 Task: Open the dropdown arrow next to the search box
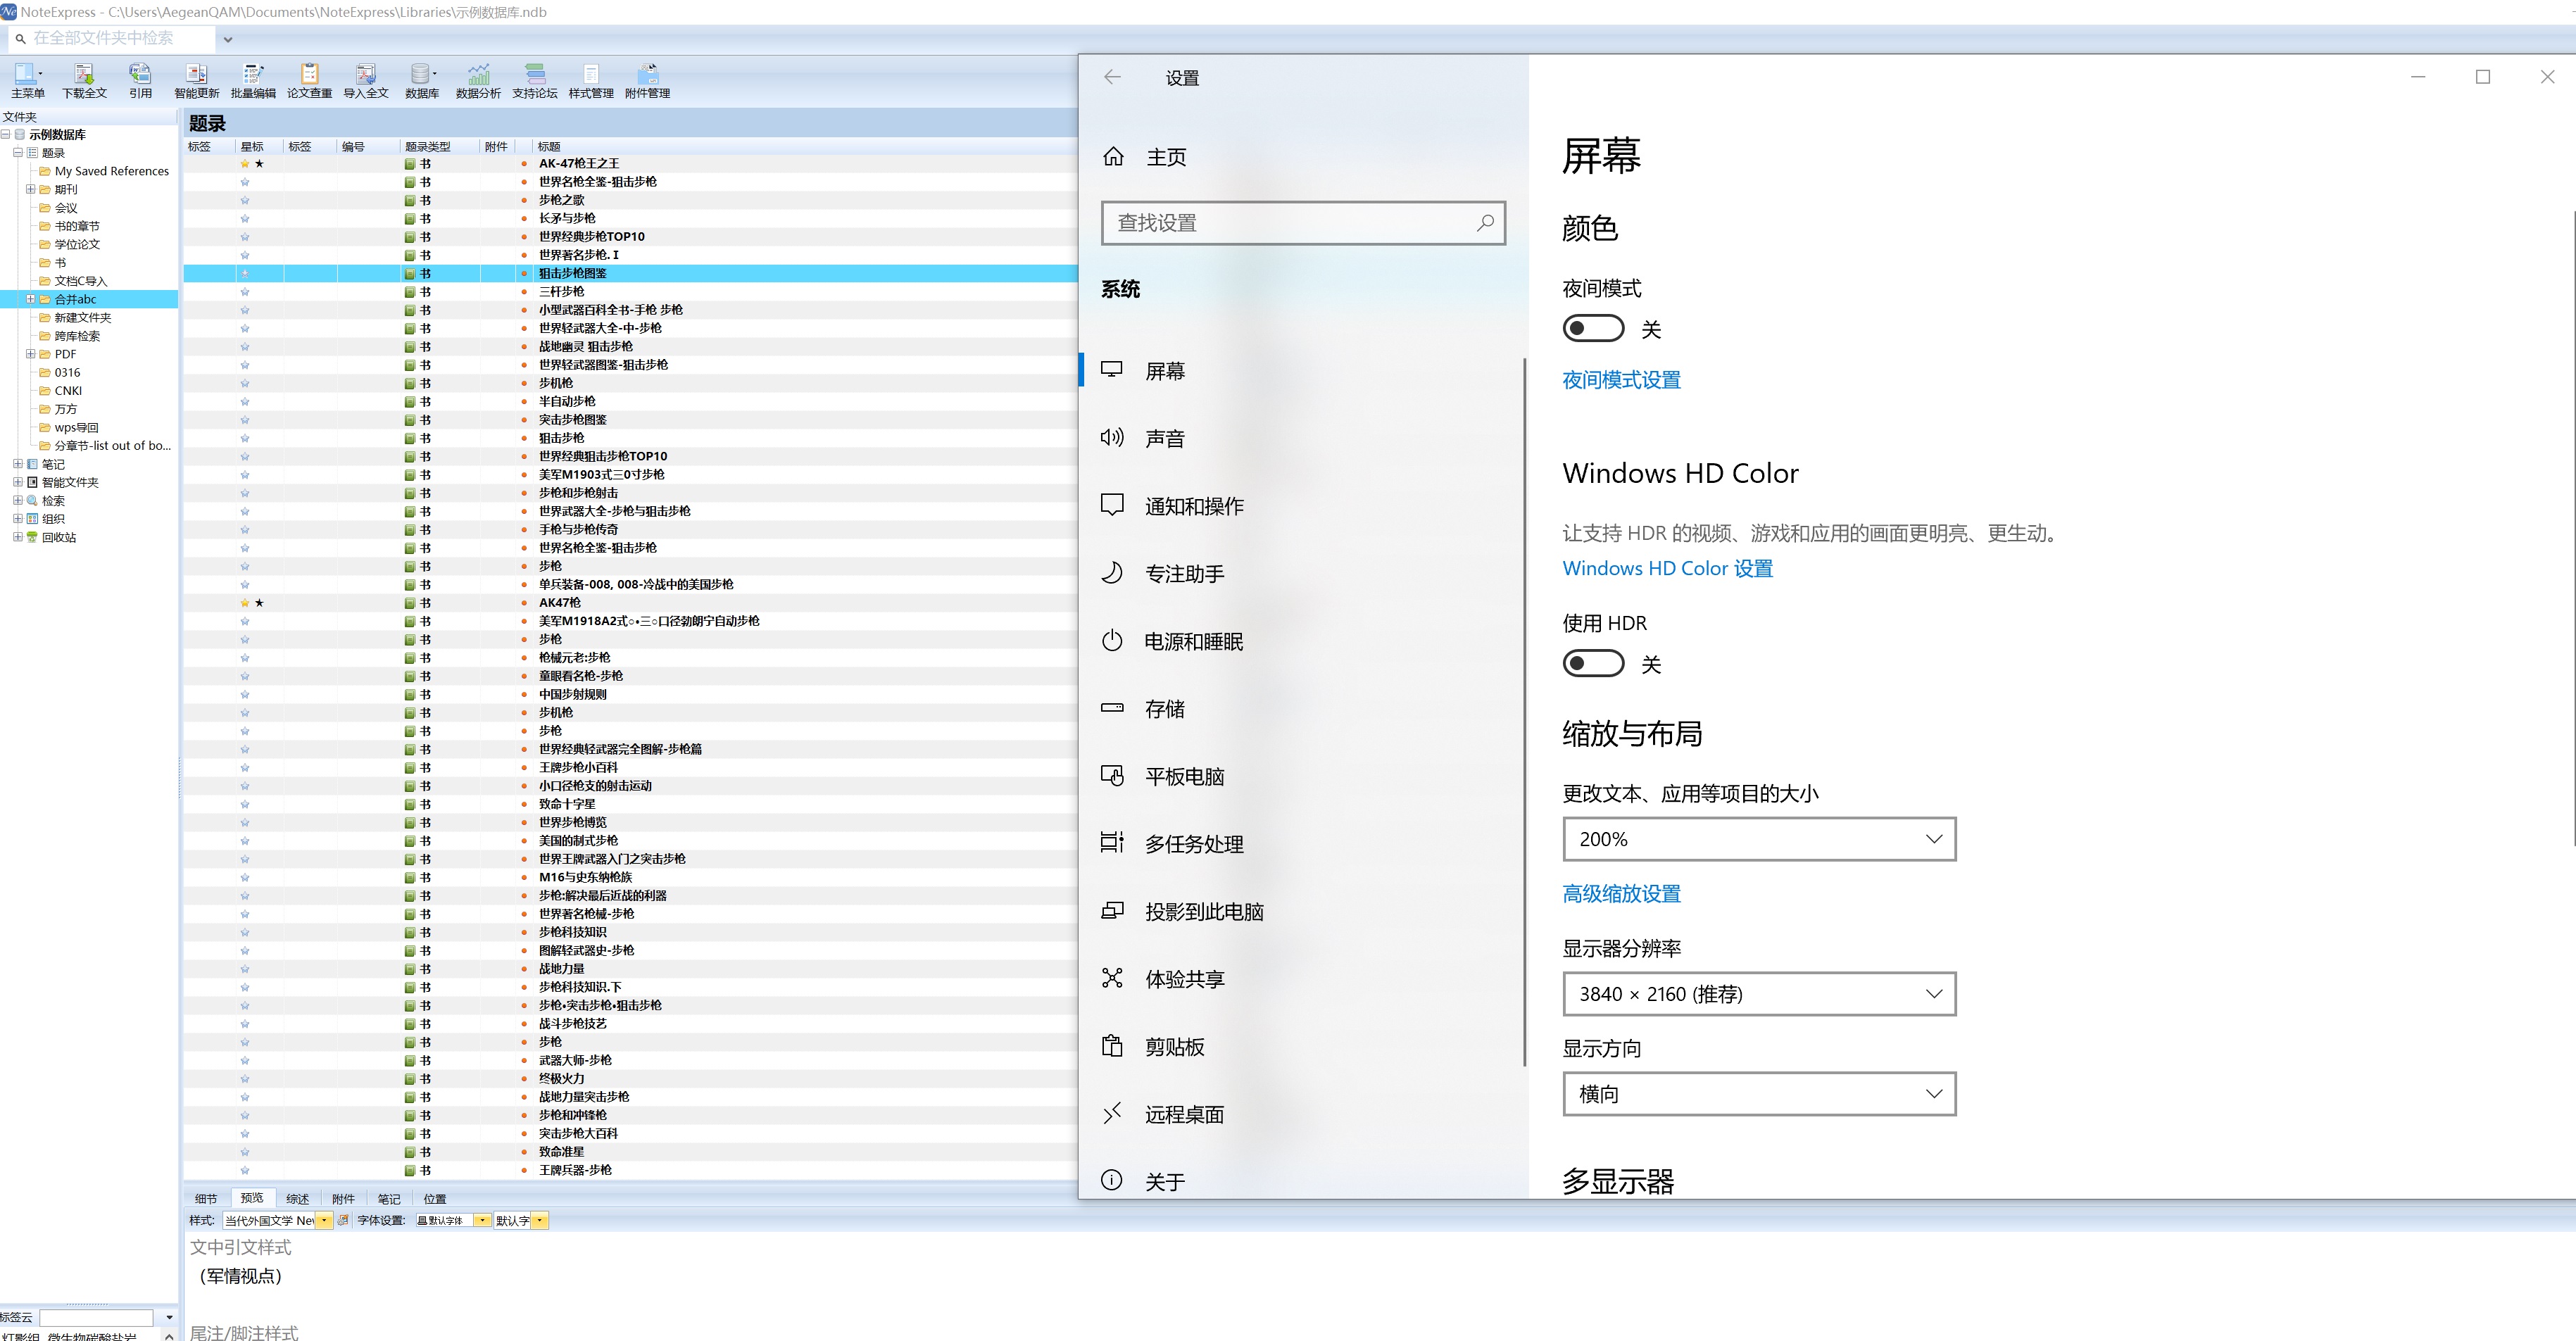[228, 39]
